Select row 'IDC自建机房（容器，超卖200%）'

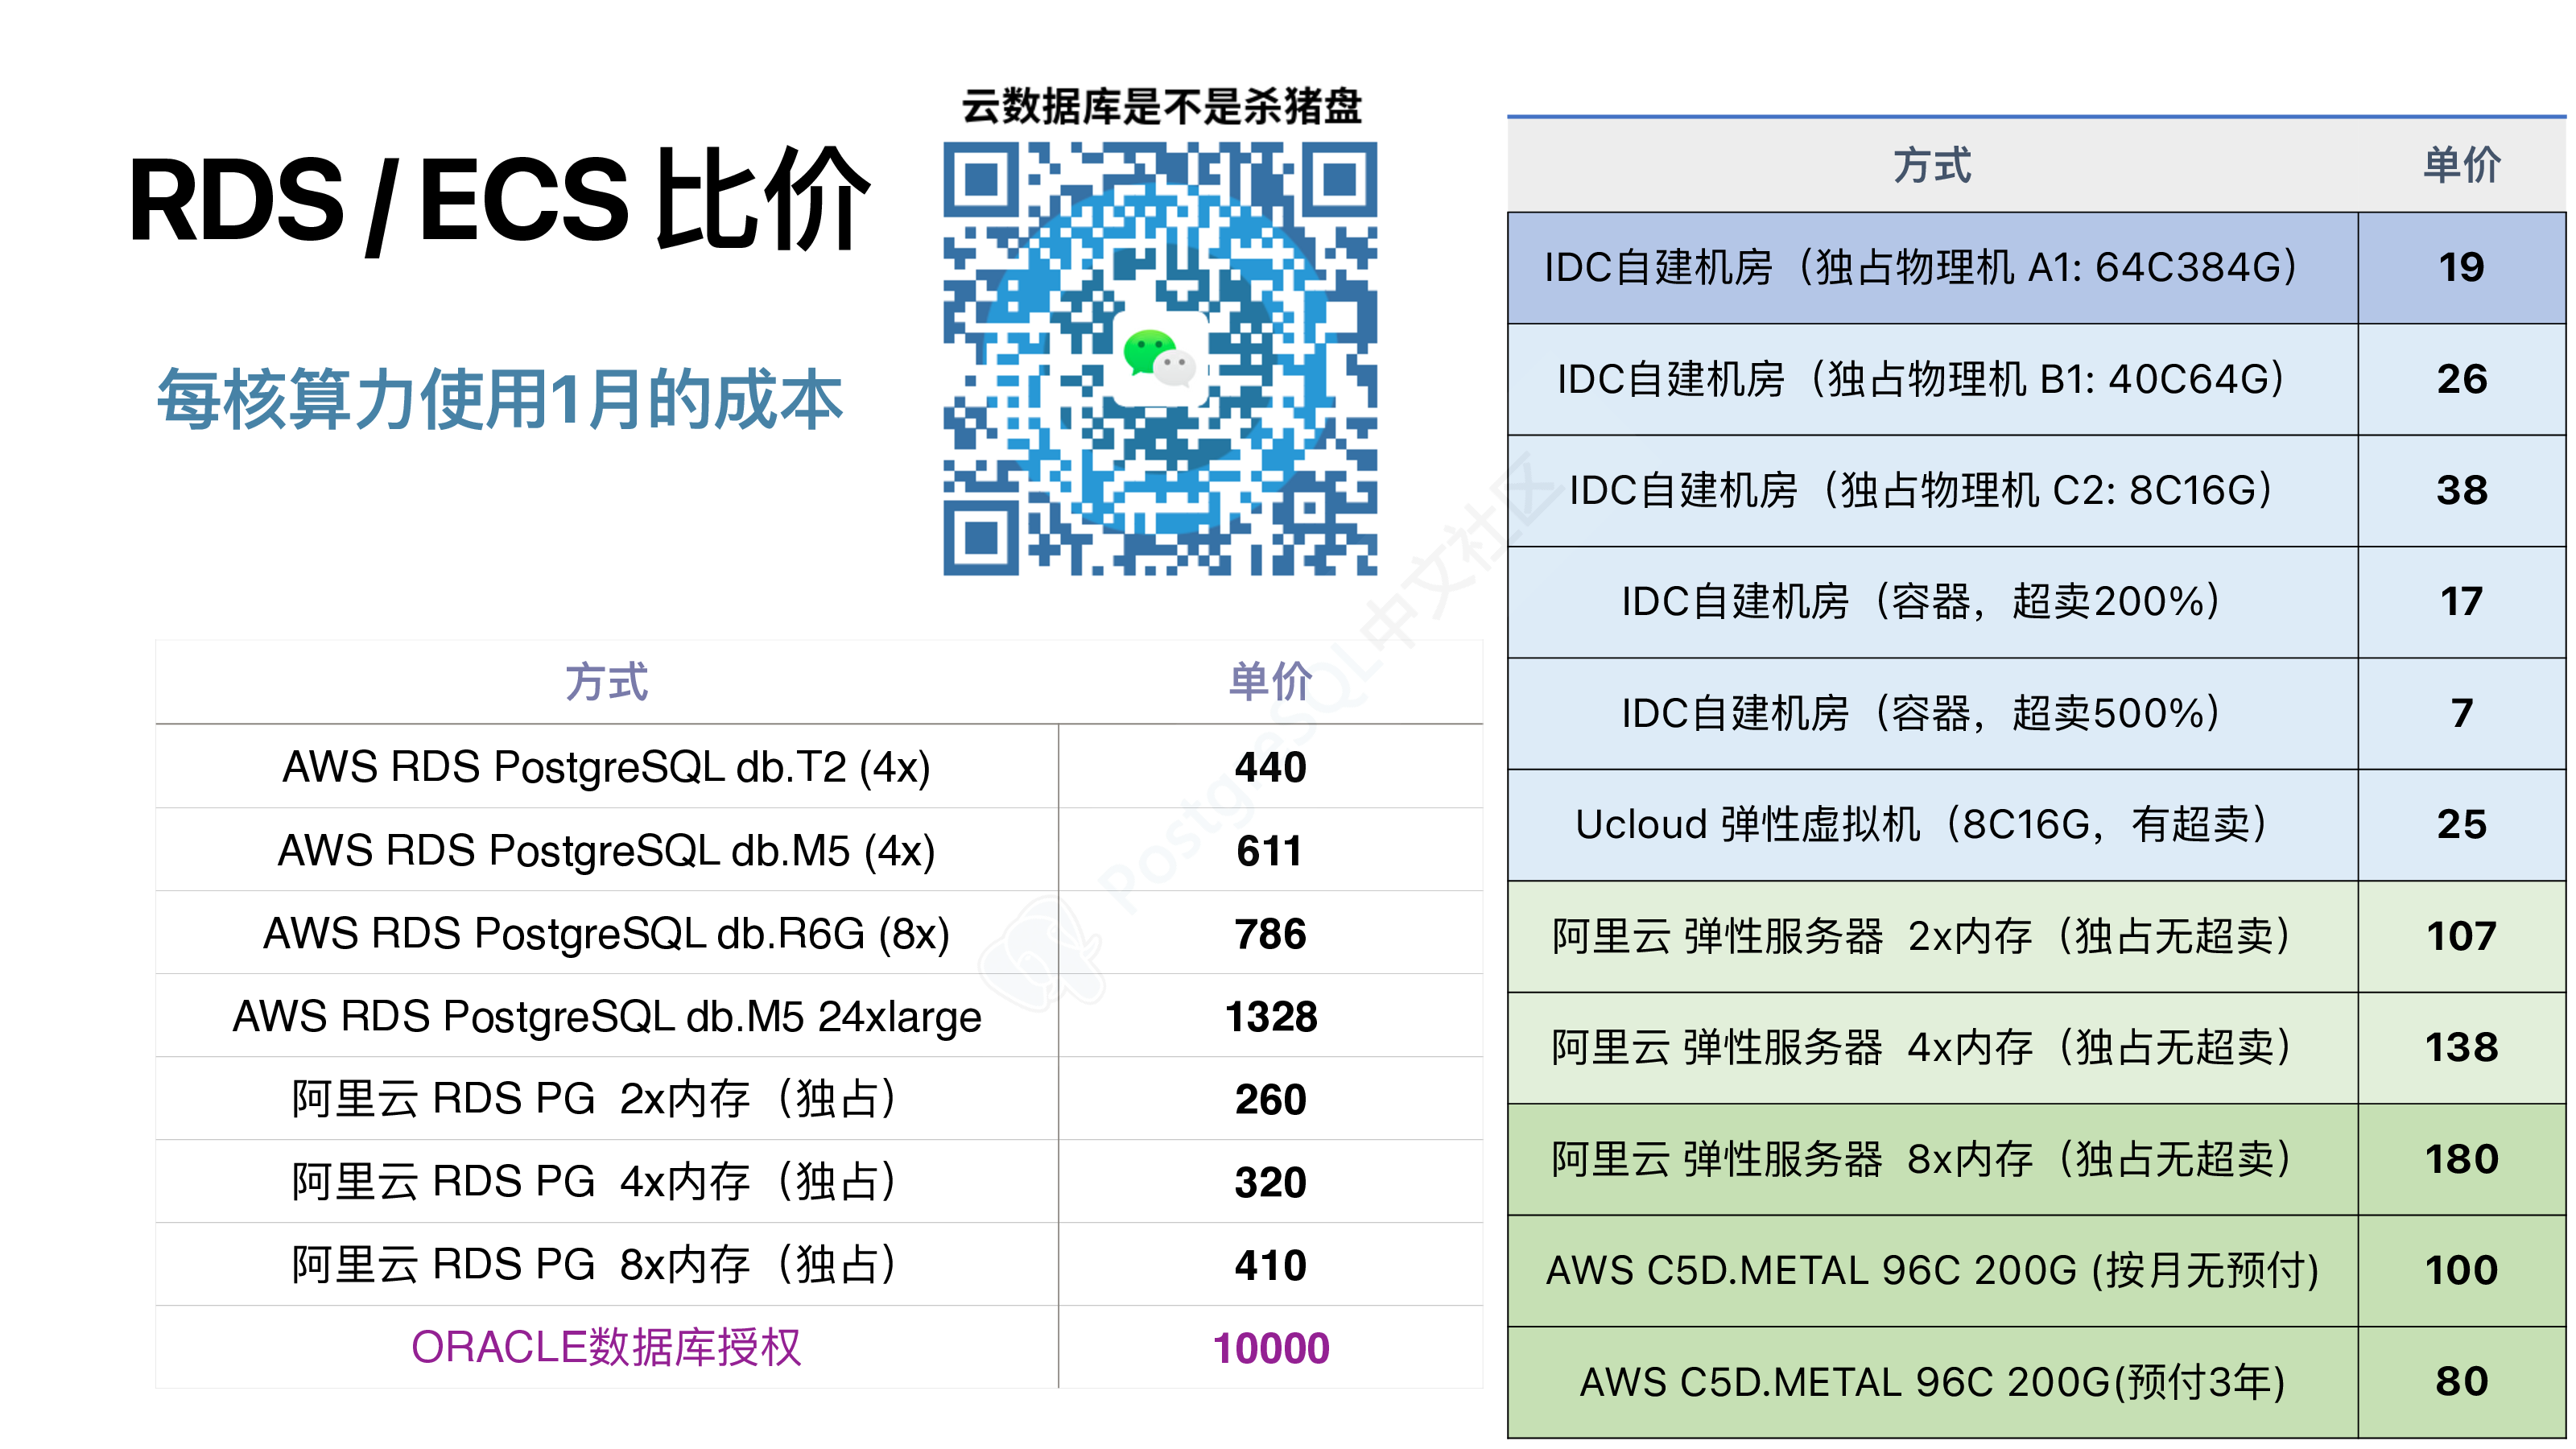coord(2037,602)
